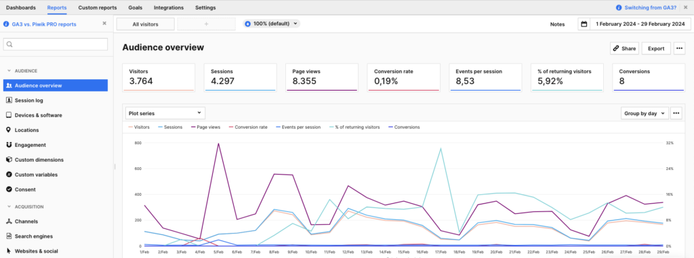Go to the Goals tab
The image size is (694, 258).
pyautogui.click(x=136, y=7)
